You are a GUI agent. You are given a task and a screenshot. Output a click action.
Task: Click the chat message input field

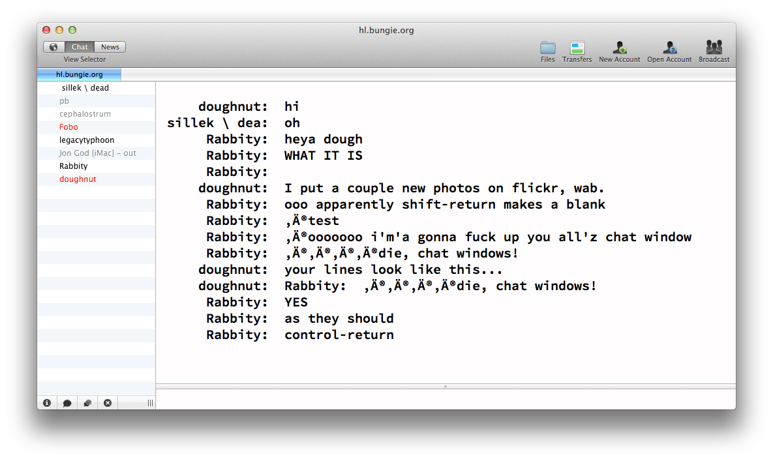coord(446,400)
